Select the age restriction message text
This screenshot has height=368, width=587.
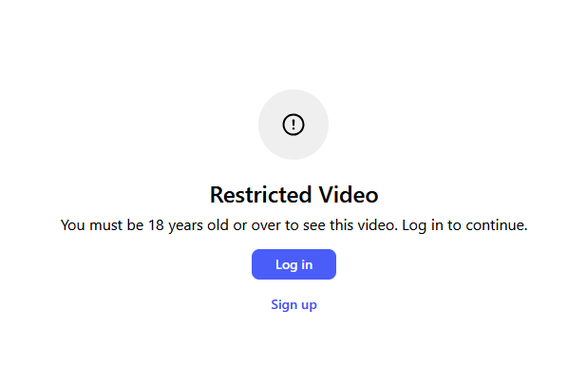coord(293,225)
